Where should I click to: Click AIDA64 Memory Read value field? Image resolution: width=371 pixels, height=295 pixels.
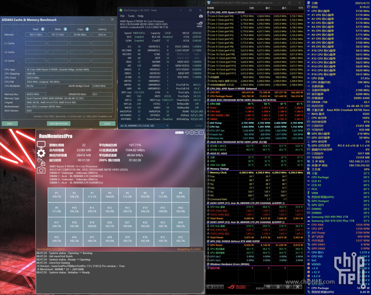pyautogui.click(x=36, y=35)
